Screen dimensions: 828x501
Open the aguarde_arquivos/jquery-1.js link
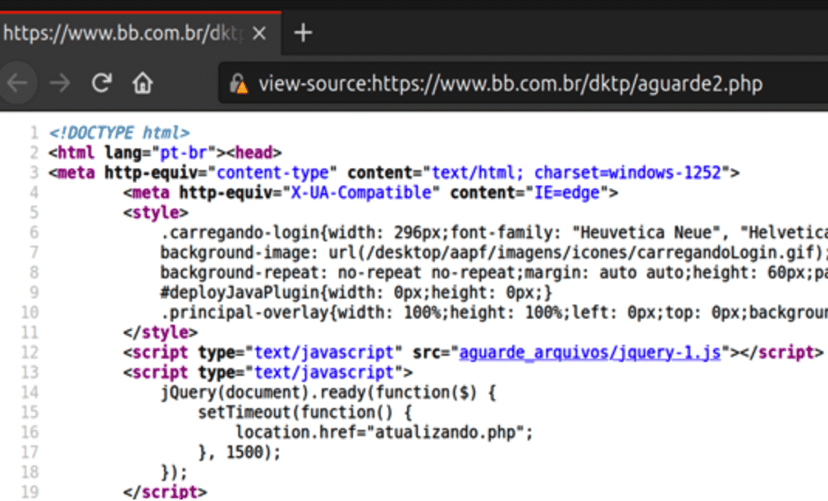[x=590, y=353]
